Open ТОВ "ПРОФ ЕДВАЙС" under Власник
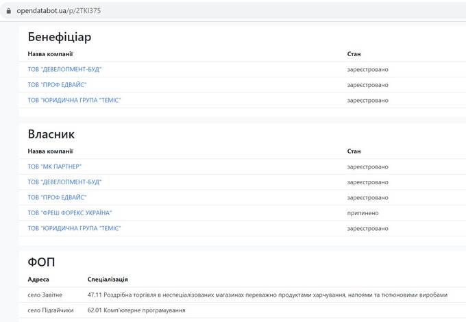 (x=57, y=197)
